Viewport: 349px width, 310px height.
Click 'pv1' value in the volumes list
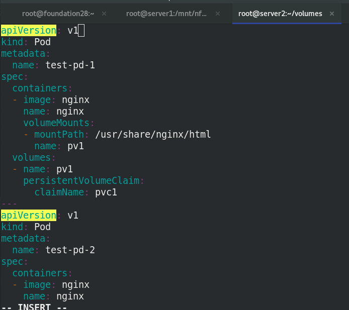click(x=64, y=169)
